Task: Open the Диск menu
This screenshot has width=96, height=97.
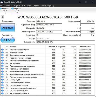Action: click(29, 6)
